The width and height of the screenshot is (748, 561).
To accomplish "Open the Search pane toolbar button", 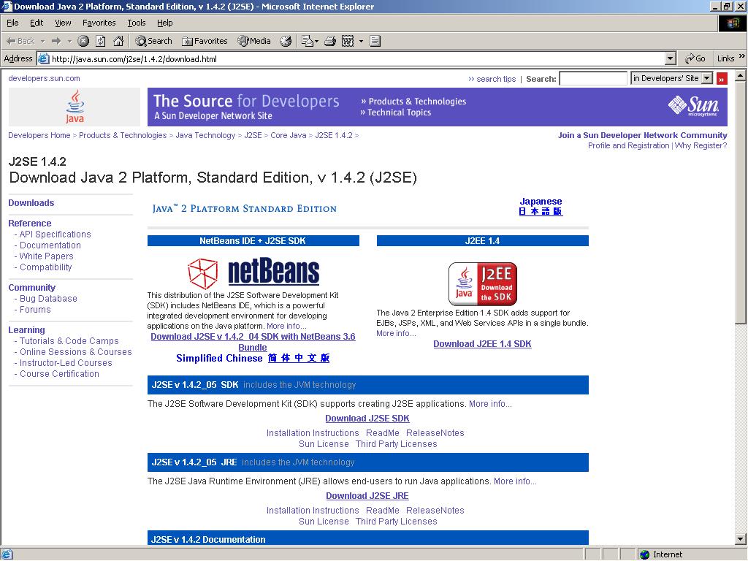I will 153,41.
